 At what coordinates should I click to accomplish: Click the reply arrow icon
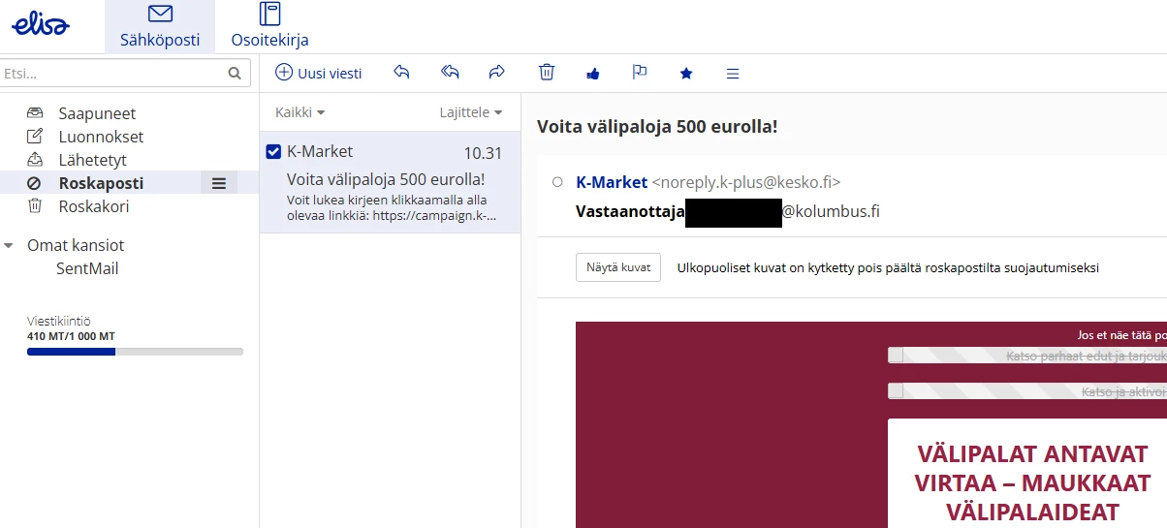(402, 73)
